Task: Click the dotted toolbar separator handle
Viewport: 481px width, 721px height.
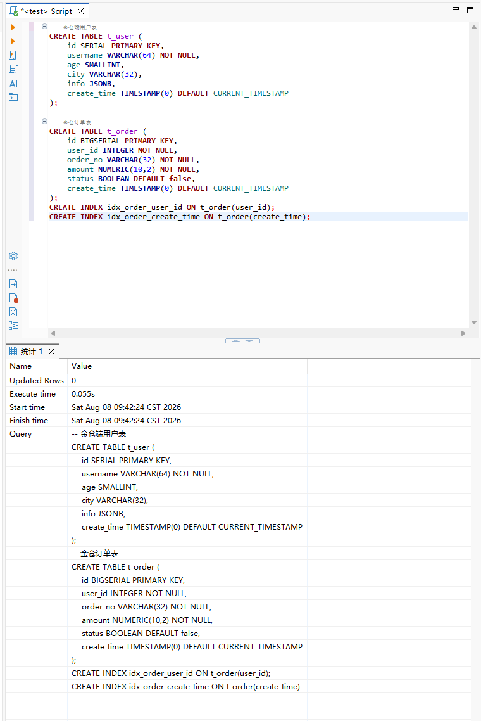Action: [x=13, y=270]
